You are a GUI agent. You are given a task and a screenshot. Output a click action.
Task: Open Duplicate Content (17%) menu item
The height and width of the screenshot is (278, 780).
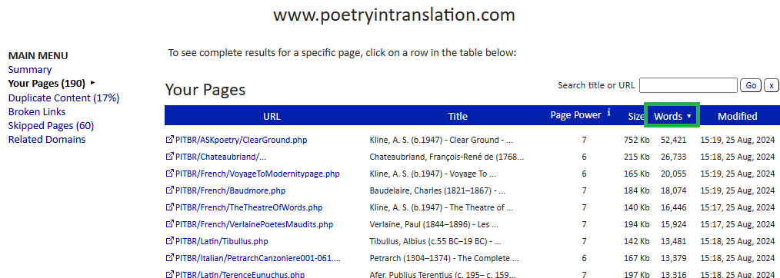click(x=64, y=98)
